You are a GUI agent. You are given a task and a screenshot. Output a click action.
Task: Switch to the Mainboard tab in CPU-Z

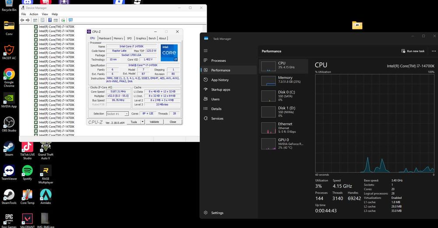(x=105, y=38)
